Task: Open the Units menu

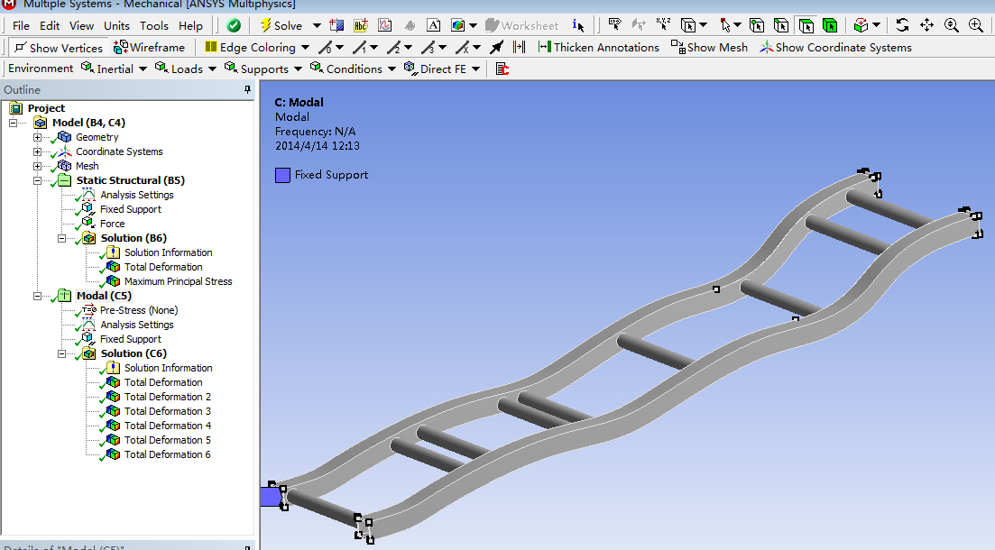Action: click(x=116, y=25)
